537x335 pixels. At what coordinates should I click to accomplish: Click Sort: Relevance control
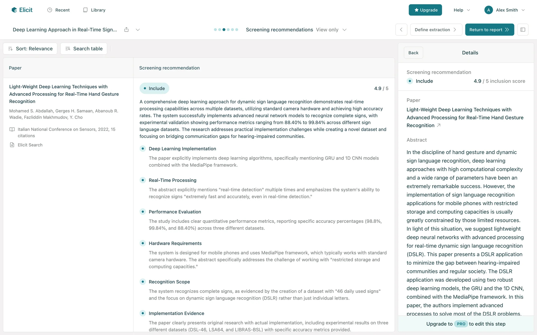(x=30, y=49)
